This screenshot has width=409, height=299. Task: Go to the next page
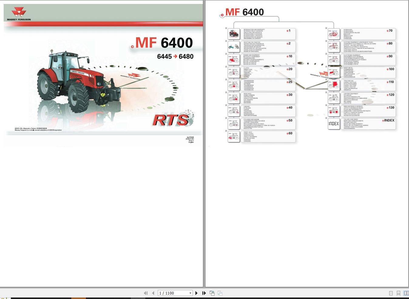(196, 293)
